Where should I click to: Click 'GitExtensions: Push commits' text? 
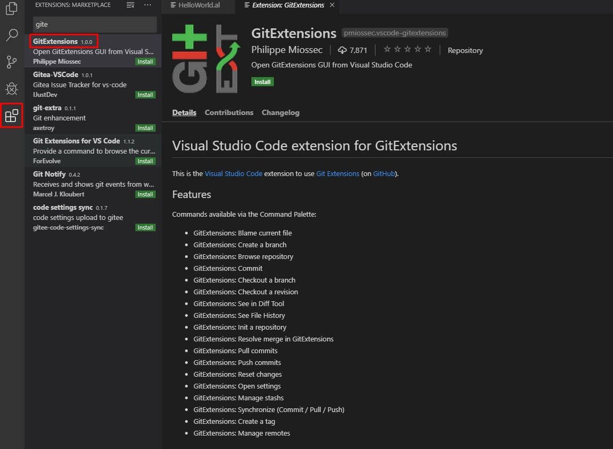coord(237,362)
